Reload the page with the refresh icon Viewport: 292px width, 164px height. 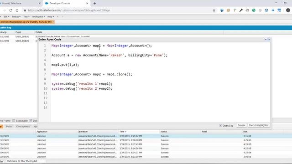tap(10, 10)
